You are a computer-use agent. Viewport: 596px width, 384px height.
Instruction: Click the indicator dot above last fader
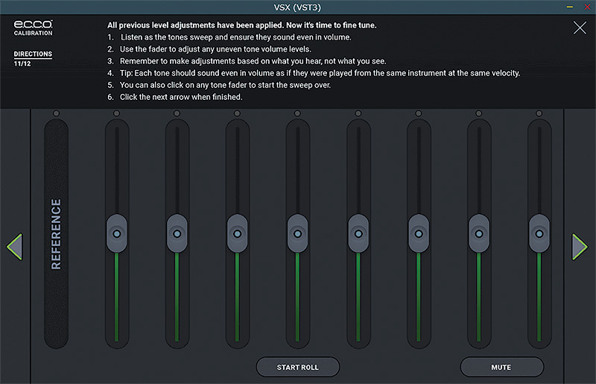click(x=539, y=113)
